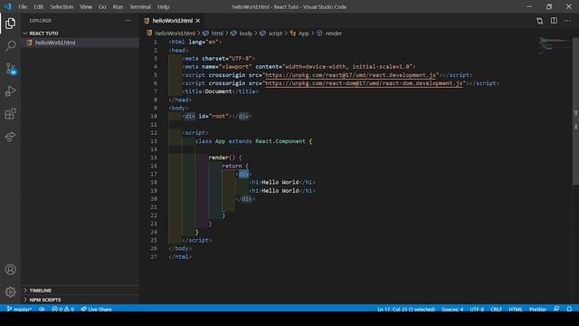The image size is (579, 326).
Task: Click the Hello World text on line 19
Action: pos(280,191)
